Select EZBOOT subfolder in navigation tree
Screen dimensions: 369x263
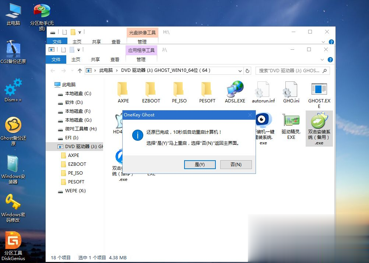pos(74,164)
